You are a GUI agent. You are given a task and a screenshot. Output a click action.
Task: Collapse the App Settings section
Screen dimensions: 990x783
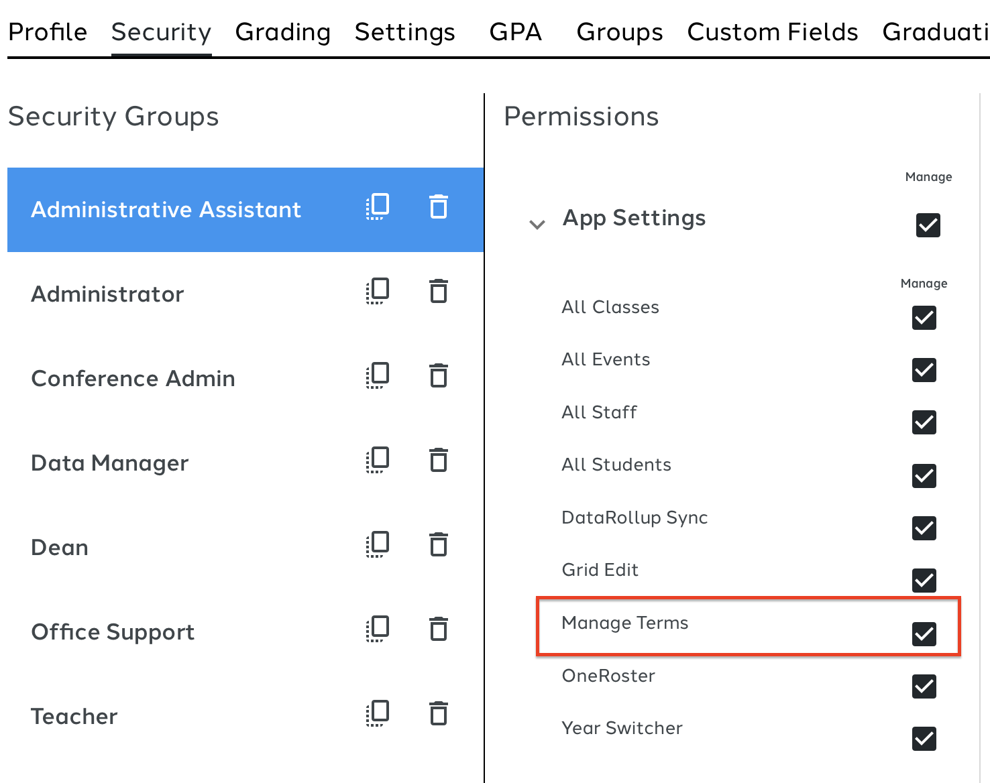537,225
